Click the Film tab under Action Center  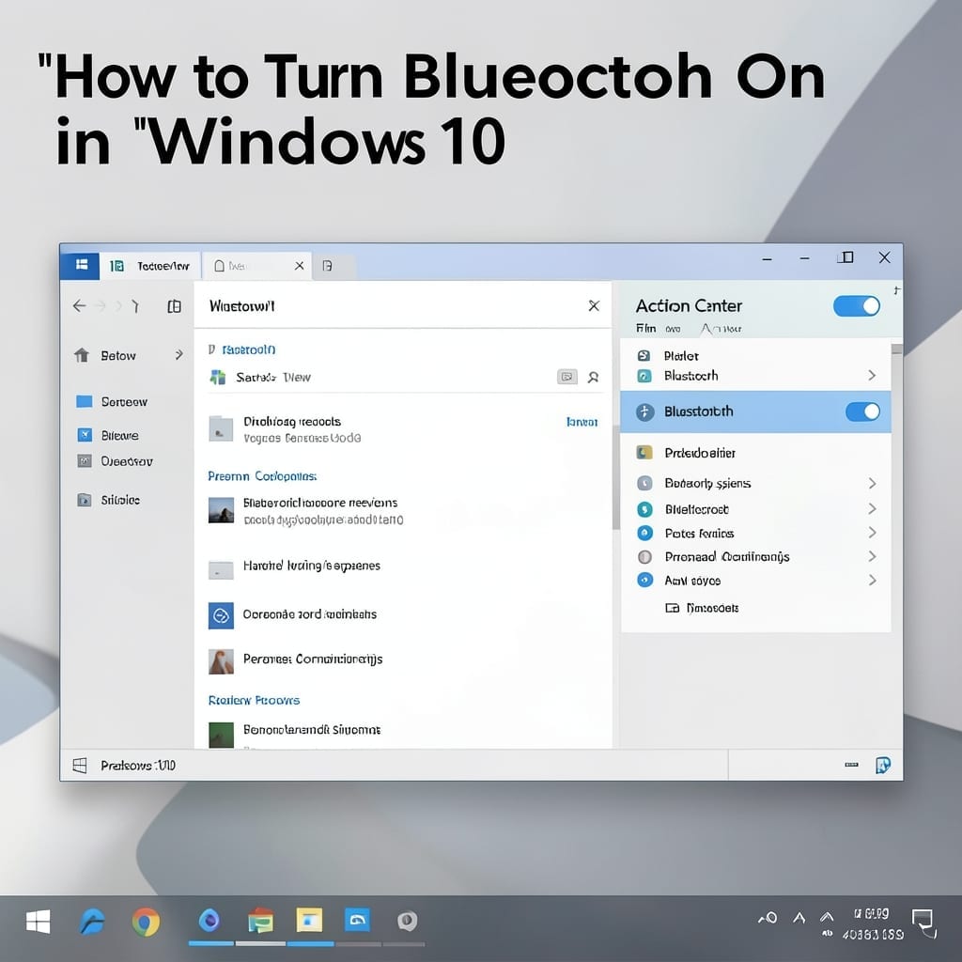[645, 328]
